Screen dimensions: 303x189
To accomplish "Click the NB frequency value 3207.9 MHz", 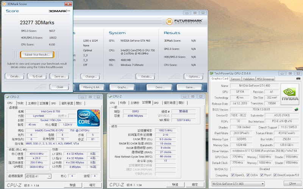I will click(x=184, y=120).
